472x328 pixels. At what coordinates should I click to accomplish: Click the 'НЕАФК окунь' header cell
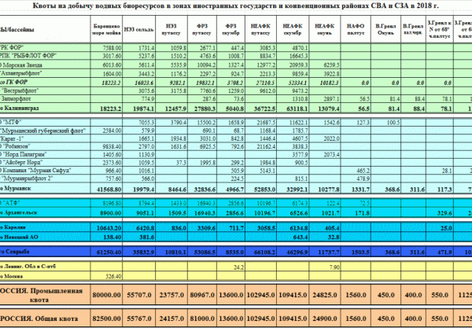[x=324, y=29]
